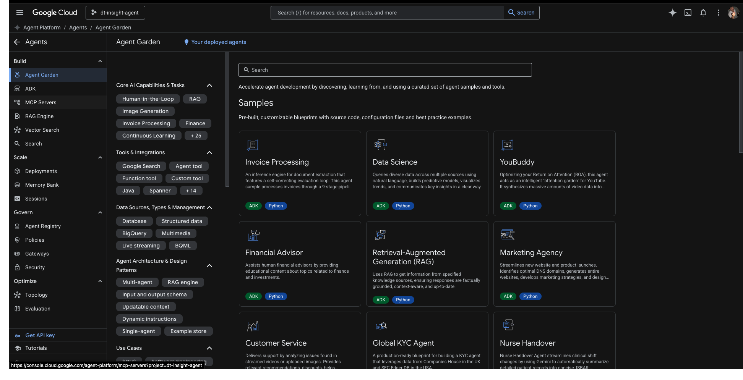The width and height of the screenshot is (743, 380).
Task: Click the Security lock icon
Action: click(x=17, y=267)
